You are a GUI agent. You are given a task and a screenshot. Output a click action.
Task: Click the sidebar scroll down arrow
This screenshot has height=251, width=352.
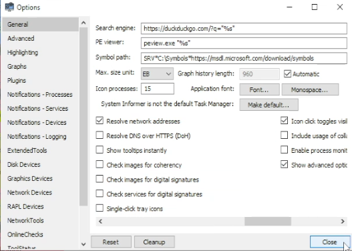tap(83, 244)
